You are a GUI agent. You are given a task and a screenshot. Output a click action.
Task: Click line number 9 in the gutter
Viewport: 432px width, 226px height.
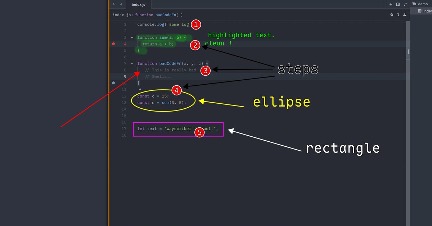coord(125,76)
